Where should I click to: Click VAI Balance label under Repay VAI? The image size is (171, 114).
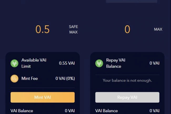pos(107,111)
